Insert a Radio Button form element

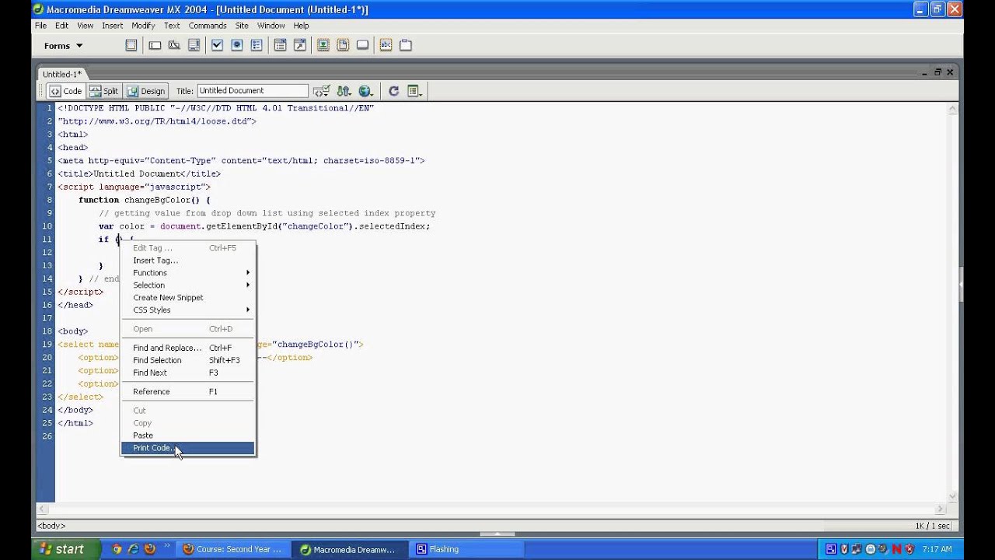coord(237,45)
